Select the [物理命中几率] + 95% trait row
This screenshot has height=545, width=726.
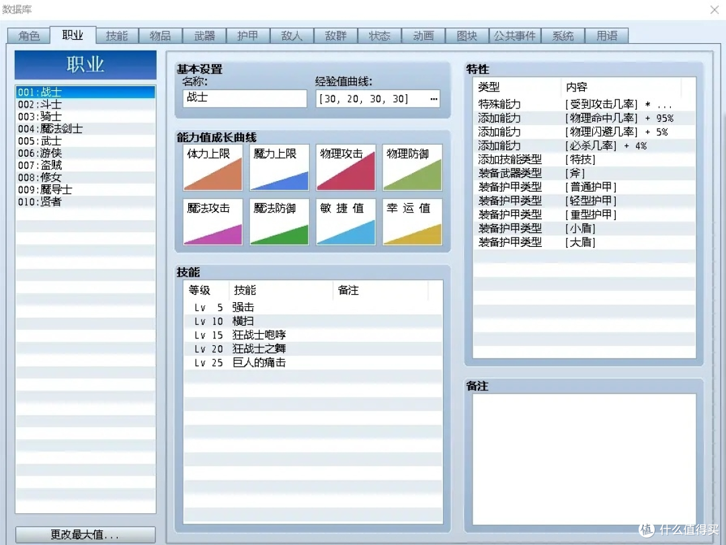pyautogui.click(x=584, y=118)
